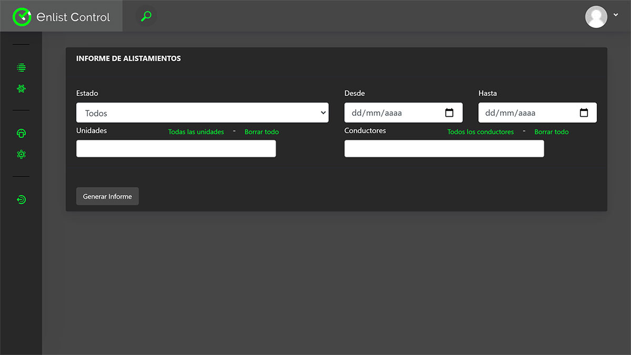Click the Enlist Control logo
The width and height of the screenshot is (631, 355).
tap(62, 16)
